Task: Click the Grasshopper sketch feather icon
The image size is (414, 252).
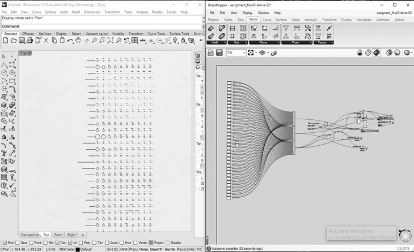Action: point(274,53)
